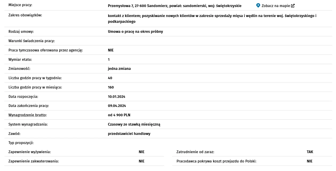Open the 'Zobacz na mapie' link
The width and height of the screenshot is (336, 171).
click(x=275, y=6)
